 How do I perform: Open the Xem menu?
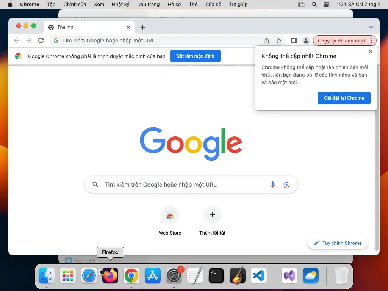click(99, 5)
